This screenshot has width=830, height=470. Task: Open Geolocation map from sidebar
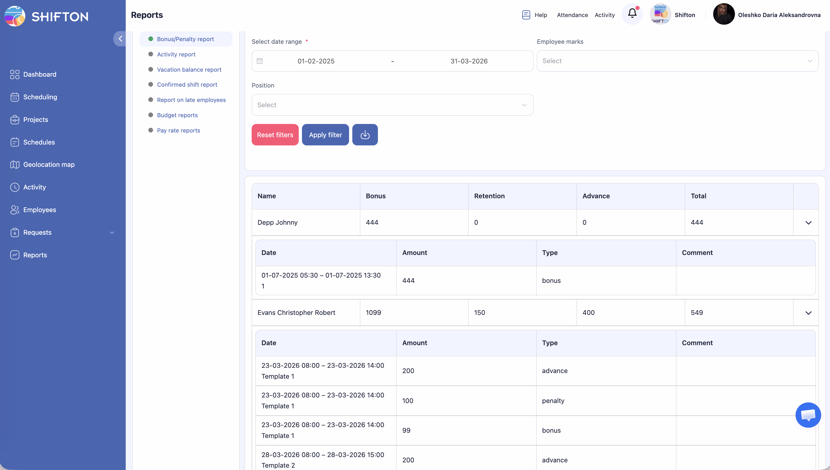(49, 164)
